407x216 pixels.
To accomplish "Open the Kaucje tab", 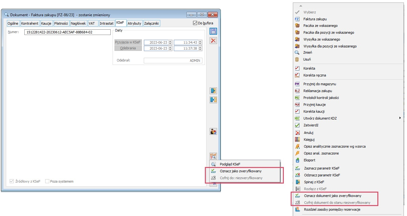I will point(46,23).
